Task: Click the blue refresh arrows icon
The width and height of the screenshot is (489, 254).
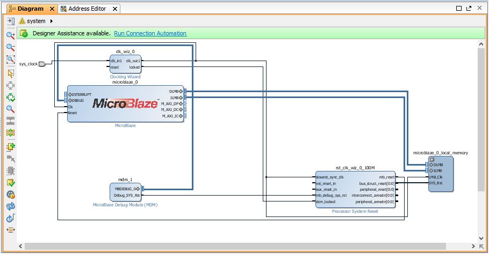Action: pyautogui.click(x=11, y=206)
